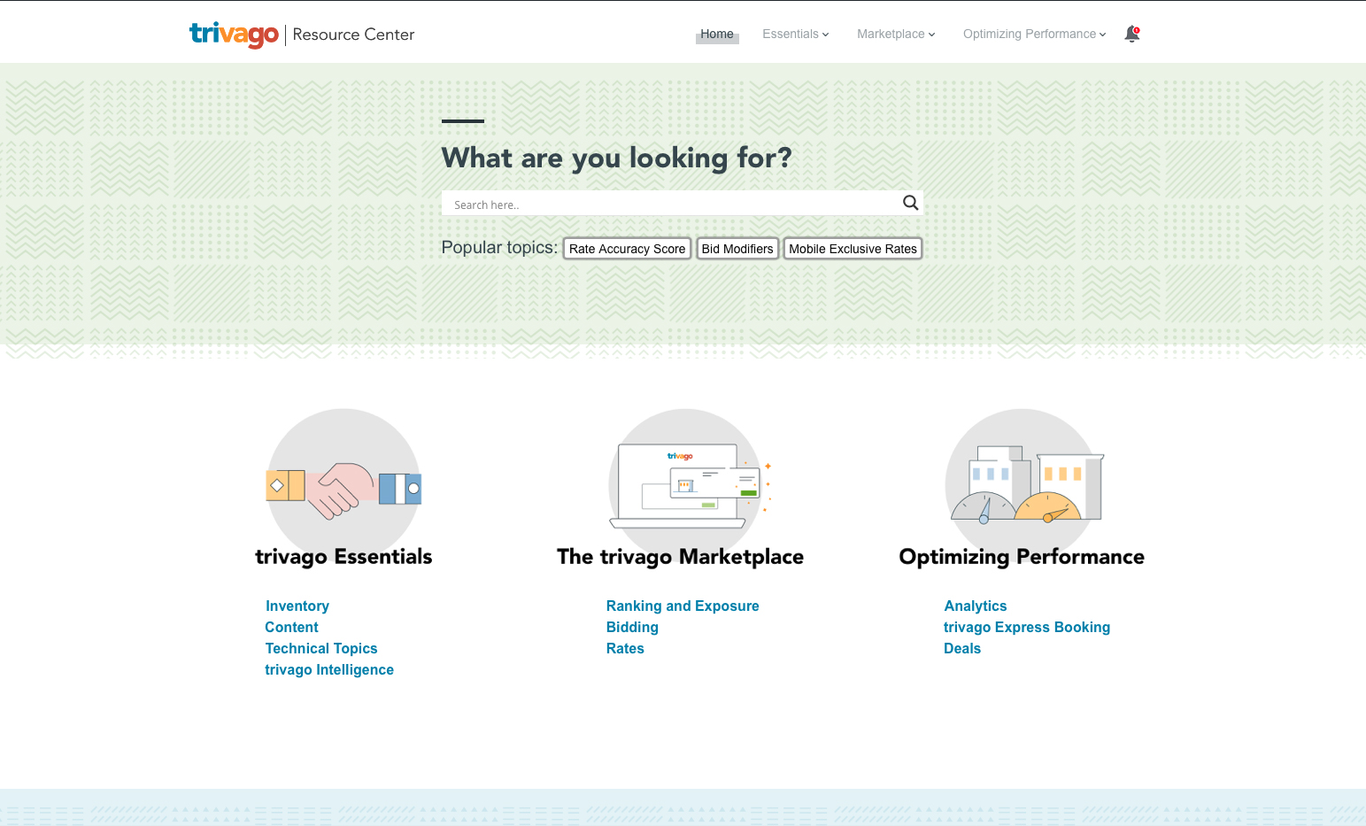Screen dimensions: 1366x826
Task: Open the Technical Topics link
Action: pos(321,648)
